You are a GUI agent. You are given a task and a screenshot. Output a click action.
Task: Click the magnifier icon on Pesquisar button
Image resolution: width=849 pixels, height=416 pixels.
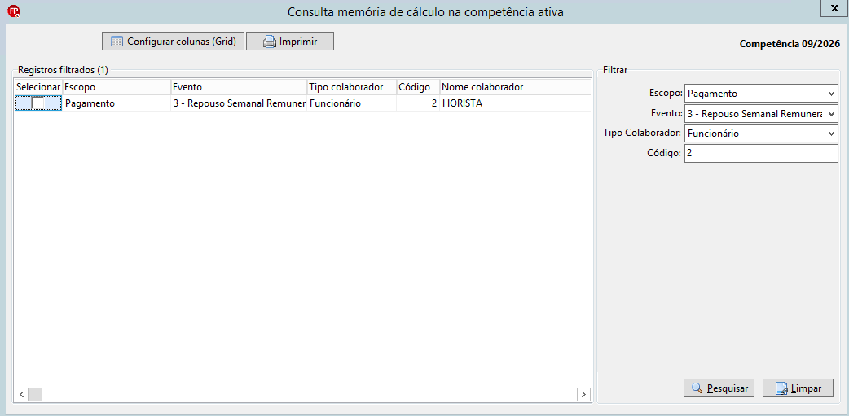pyautogui.click(x=698, y=388)
